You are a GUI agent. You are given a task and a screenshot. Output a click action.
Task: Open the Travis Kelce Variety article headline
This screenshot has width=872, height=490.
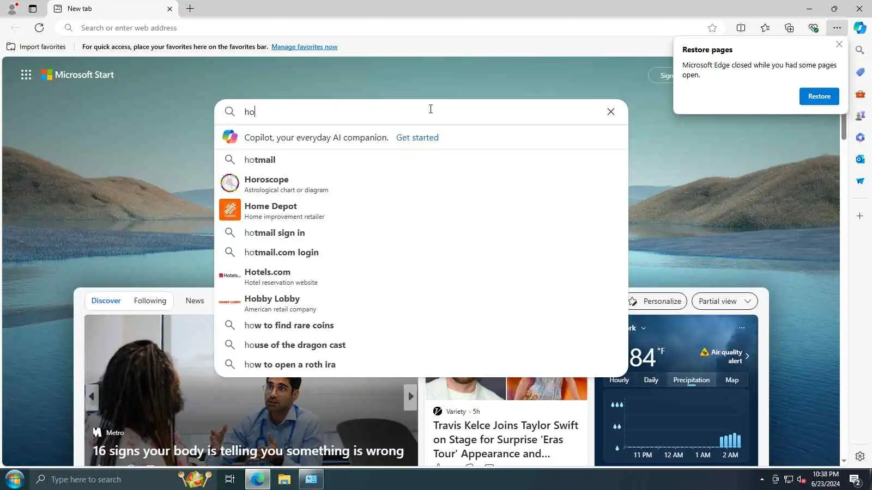coord(506,439)
